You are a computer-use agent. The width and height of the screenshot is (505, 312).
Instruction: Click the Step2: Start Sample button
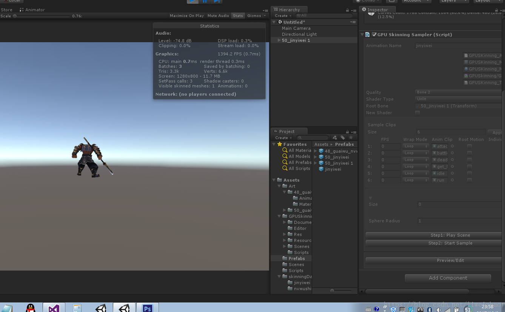pyautogui.click(x=434, y=243)
